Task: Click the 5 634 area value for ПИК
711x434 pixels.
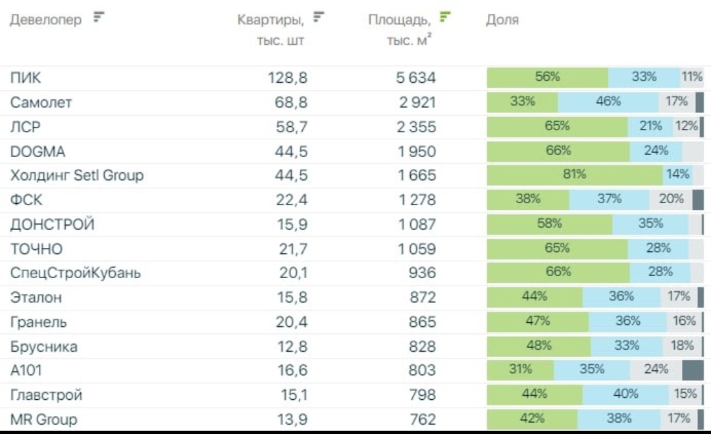Action: [x=415, y=78]
